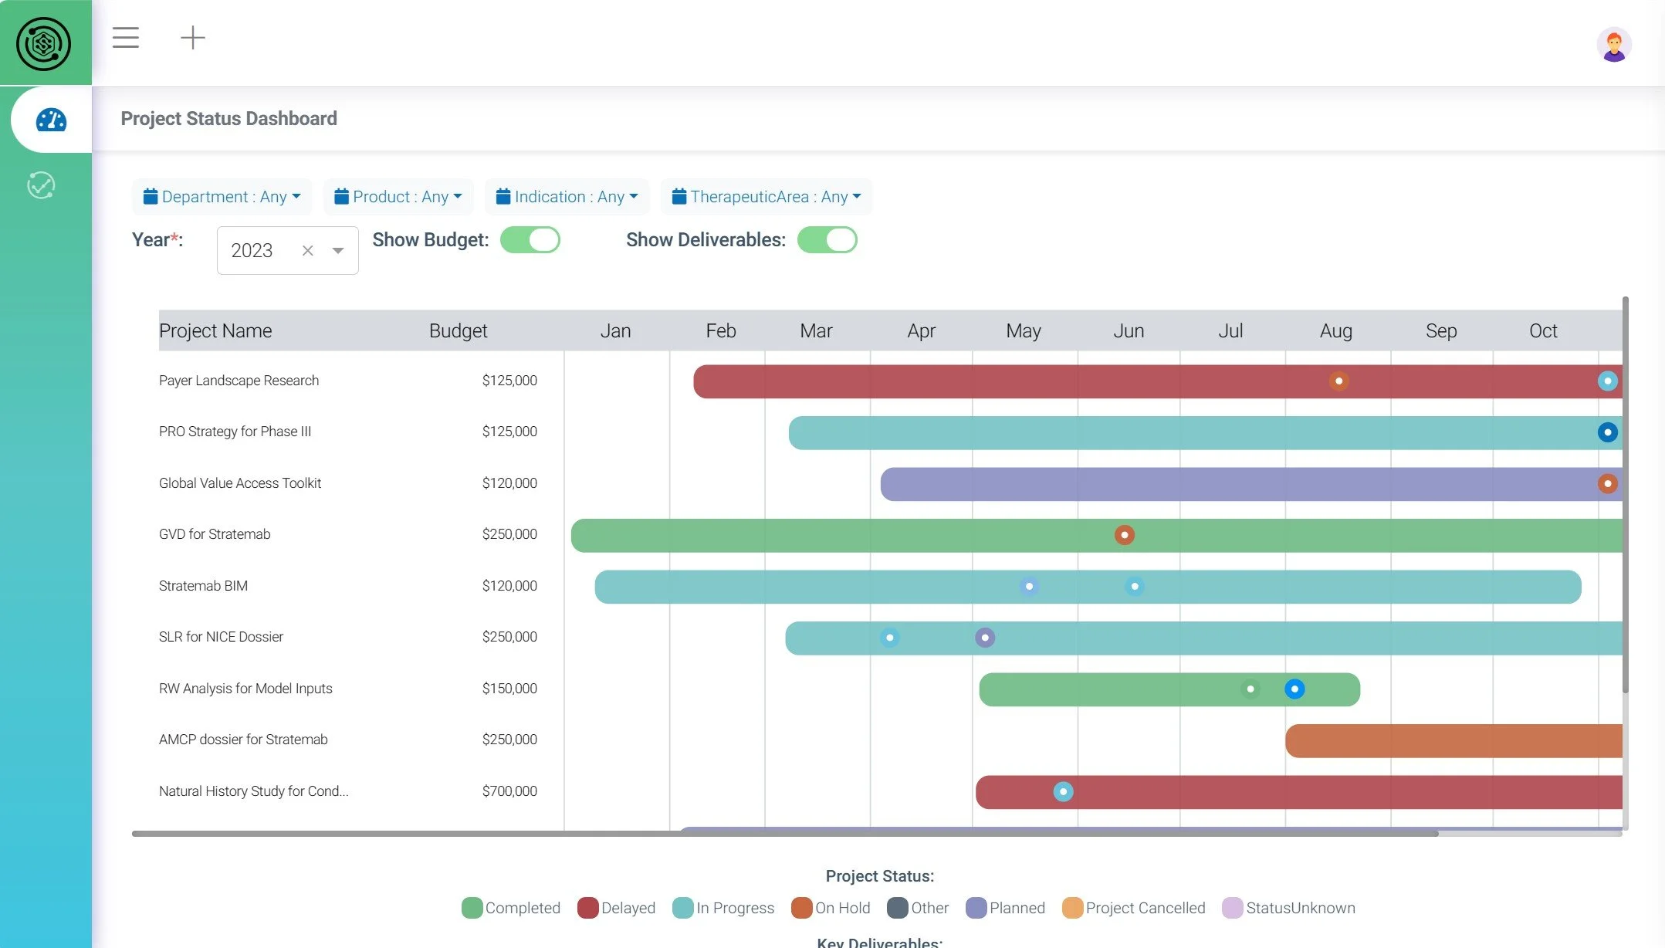This screenshot has height=948, width=1665.
Task: Click the horizontal chart scrollbar
Action: pos(784,834)
